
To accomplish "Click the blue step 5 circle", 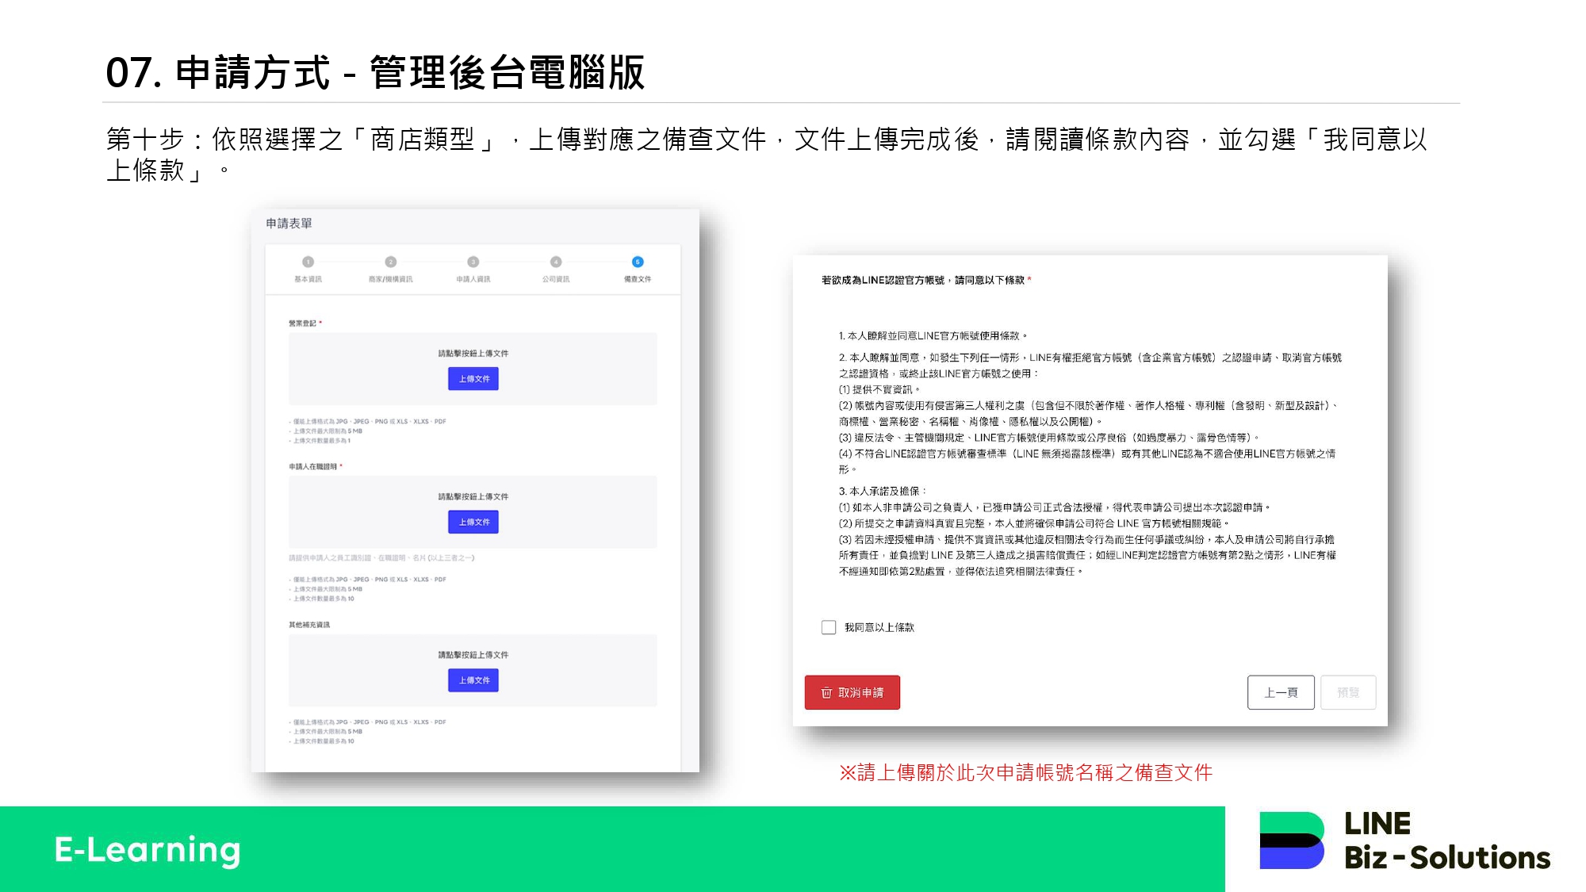I will (638, 262).
